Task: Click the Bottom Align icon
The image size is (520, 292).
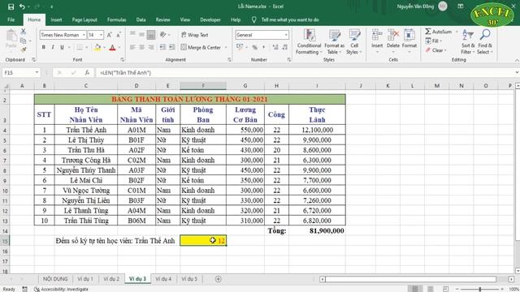Action: (151, 34)
